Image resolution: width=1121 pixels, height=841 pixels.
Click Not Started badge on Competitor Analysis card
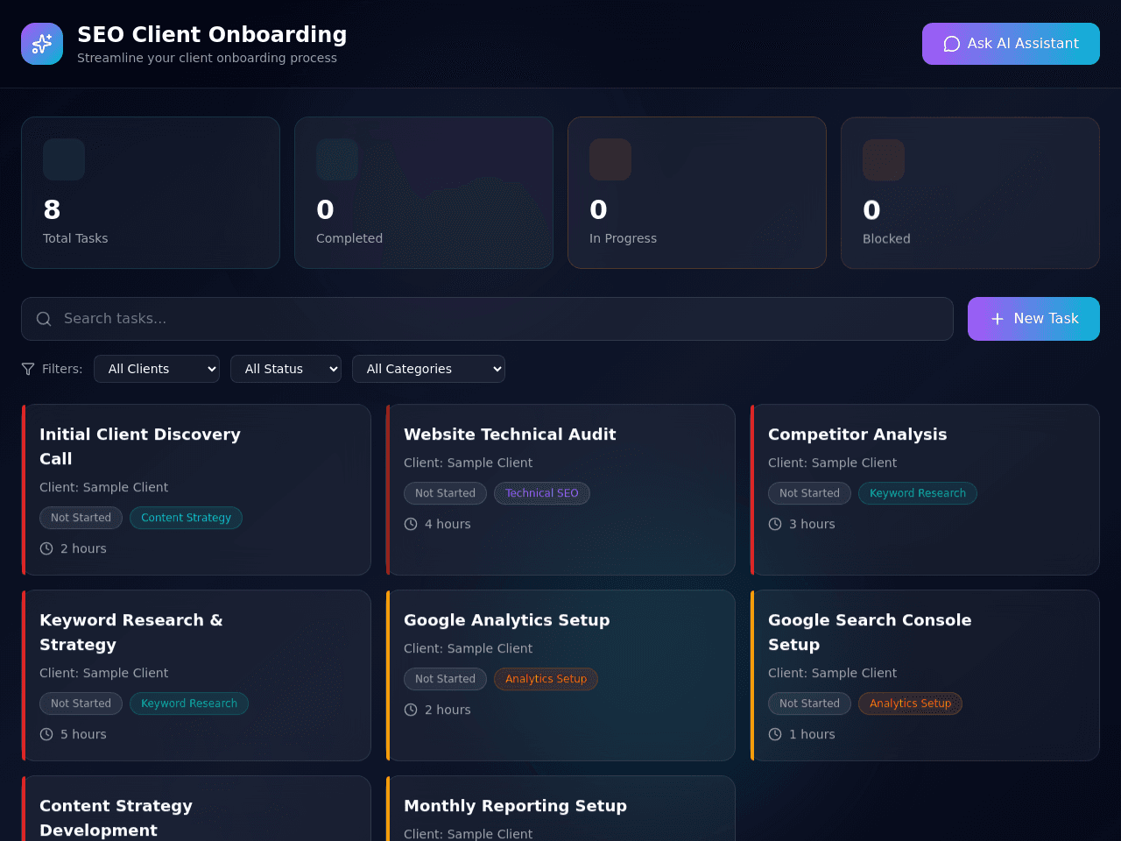pos(809,493)
